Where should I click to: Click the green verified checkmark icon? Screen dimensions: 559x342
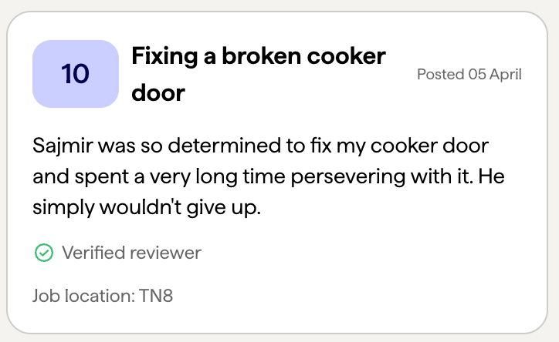click(43, 252)
